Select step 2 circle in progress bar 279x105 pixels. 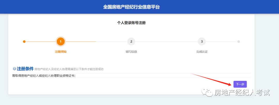coord(131,41)
